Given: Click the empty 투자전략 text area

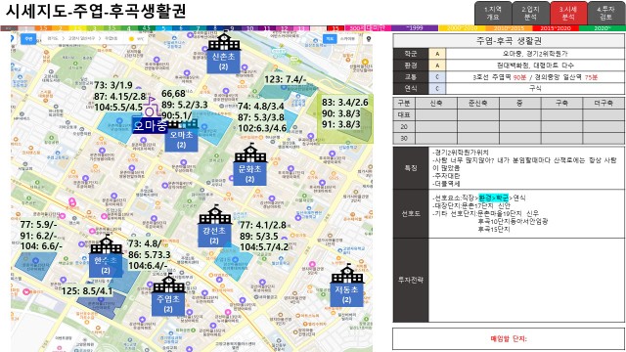Looking at the screenshot, I should [x=526, y=281].
